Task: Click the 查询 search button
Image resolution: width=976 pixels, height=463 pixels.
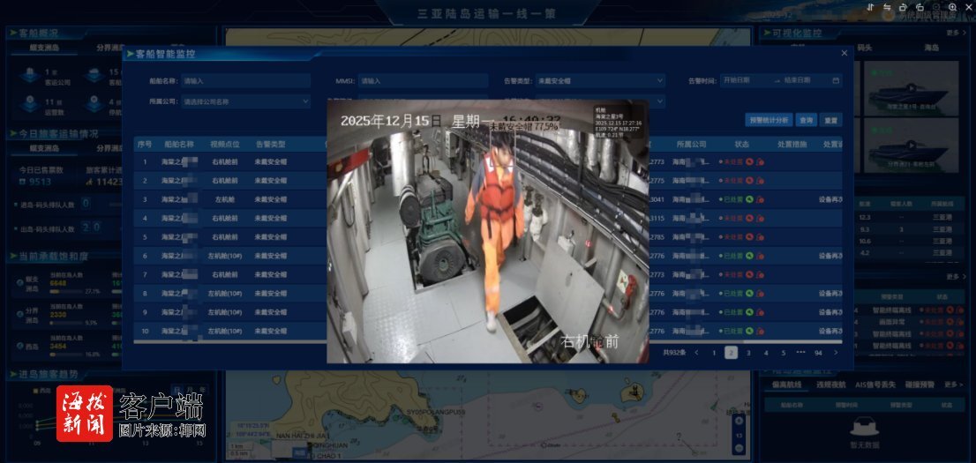Action: (806, 120)
